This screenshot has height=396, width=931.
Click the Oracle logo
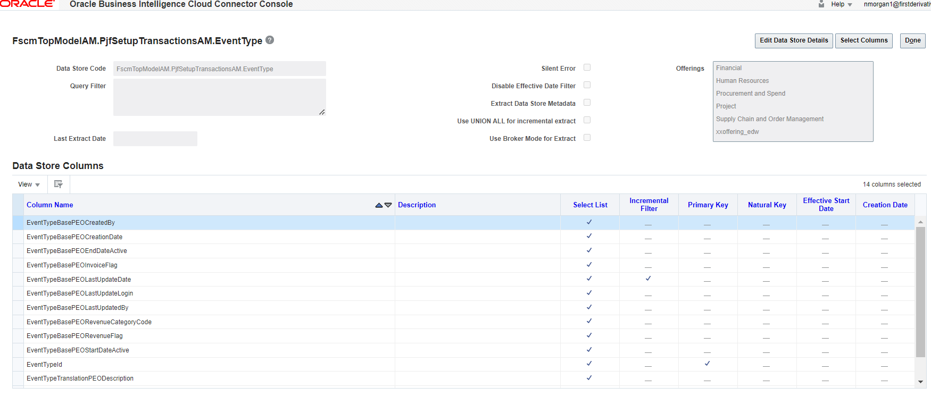click(27, 4)
